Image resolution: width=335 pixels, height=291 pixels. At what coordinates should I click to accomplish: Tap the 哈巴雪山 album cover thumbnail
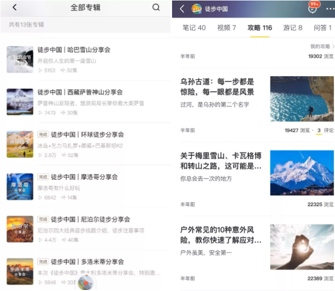click(x=20, y=60)
